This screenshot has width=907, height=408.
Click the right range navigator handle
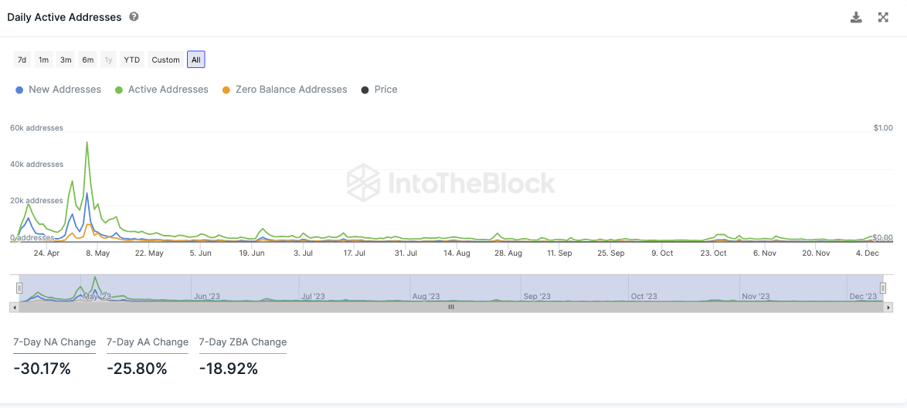(x=883, y=288)
